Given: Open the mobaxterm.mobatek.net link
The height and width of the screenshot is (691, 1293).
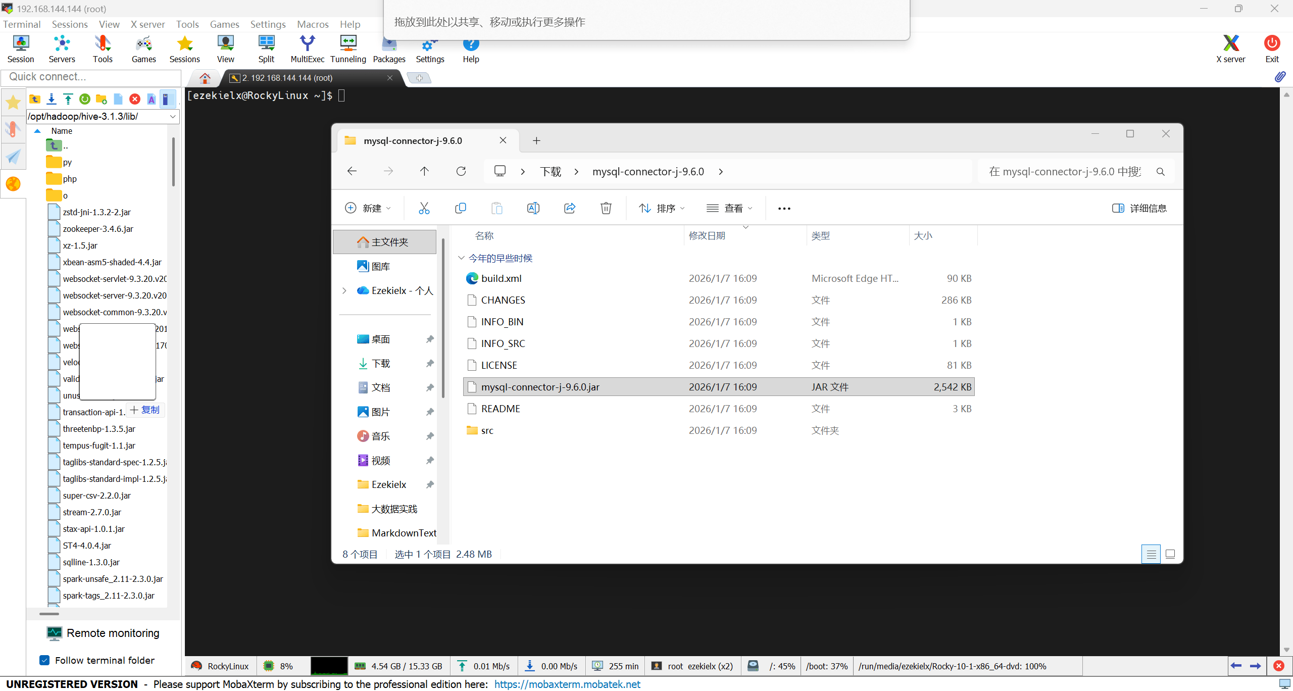Looking at the screenshot, I should point(567,684).
